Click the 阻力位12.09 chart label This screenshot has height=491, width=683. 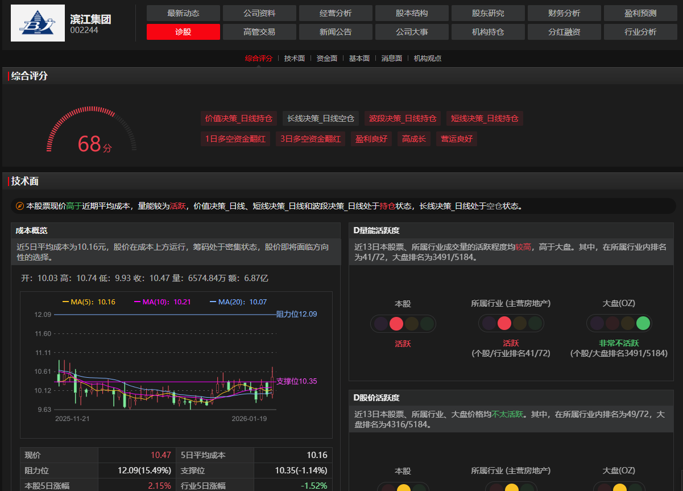(296, 314)
